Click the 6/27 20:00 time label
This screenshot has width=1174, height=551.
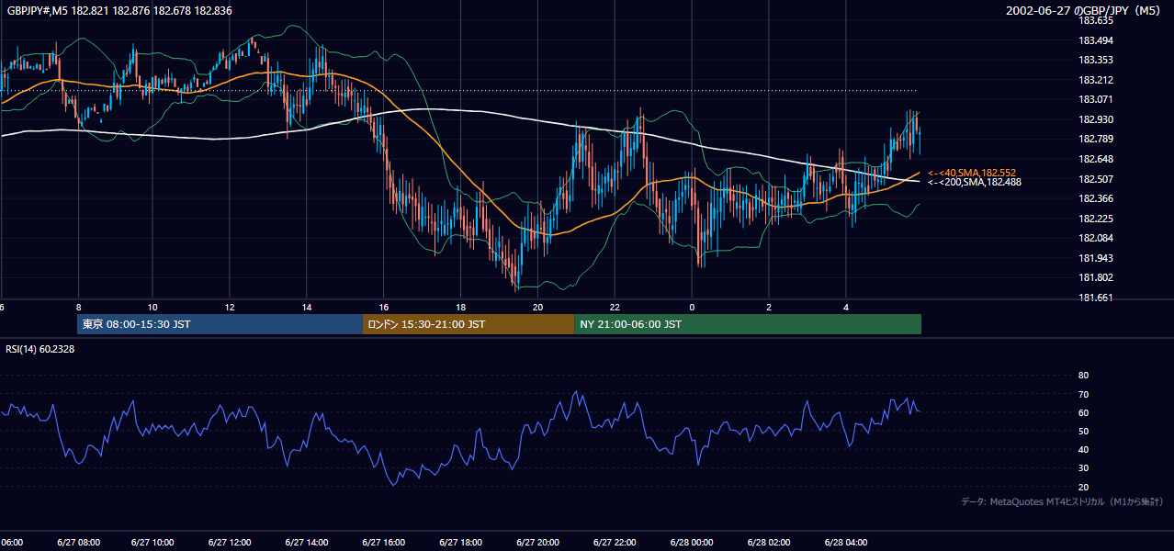[537, 543]
